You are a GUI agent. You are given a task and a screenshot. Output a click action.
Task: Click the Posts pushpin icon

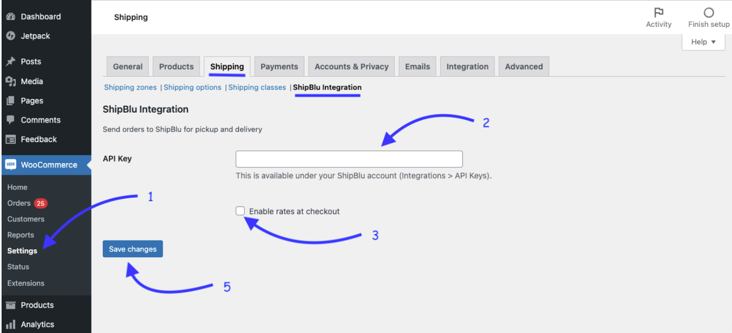click(x=11, y=62)
